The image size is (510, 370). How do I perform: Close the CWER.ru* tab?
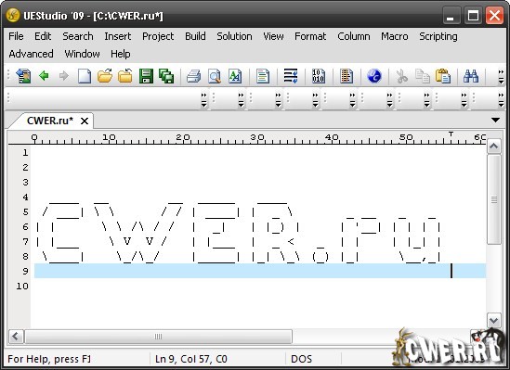[x=85, y=121]
